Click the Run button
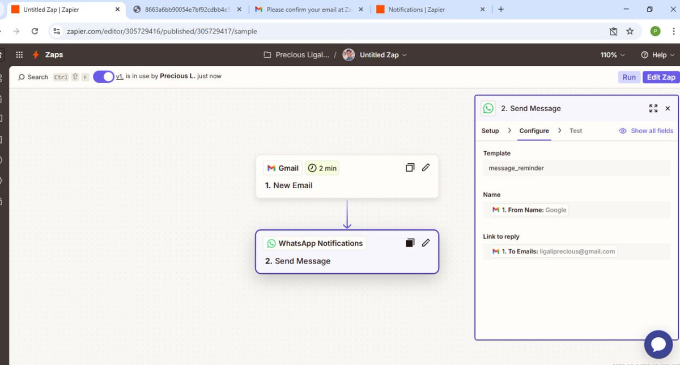 coord(629,77)
